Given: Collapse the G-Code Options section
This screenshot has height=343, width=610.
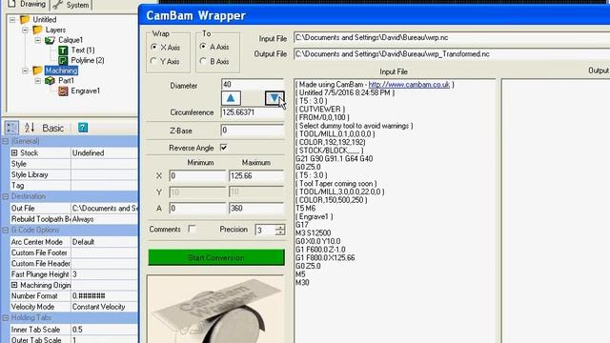Looking at the screenshot, I should [x=5, y=231].
